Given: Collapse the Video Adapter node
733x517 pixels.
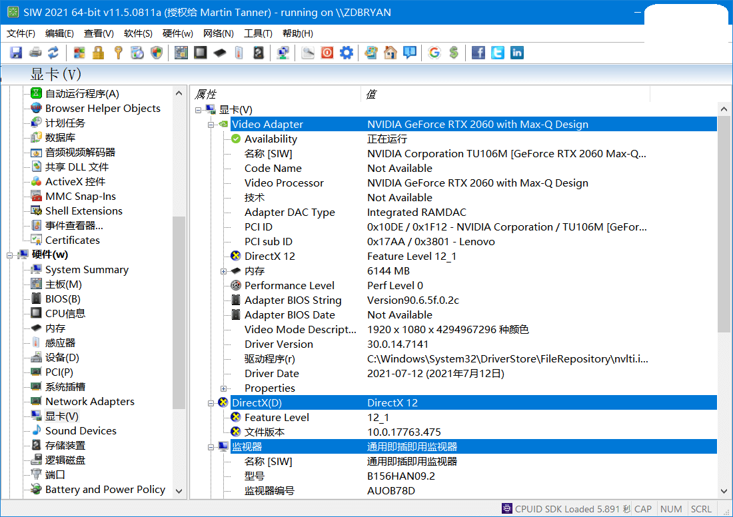Looking at the screenshot, I should [x=211, y=125].
